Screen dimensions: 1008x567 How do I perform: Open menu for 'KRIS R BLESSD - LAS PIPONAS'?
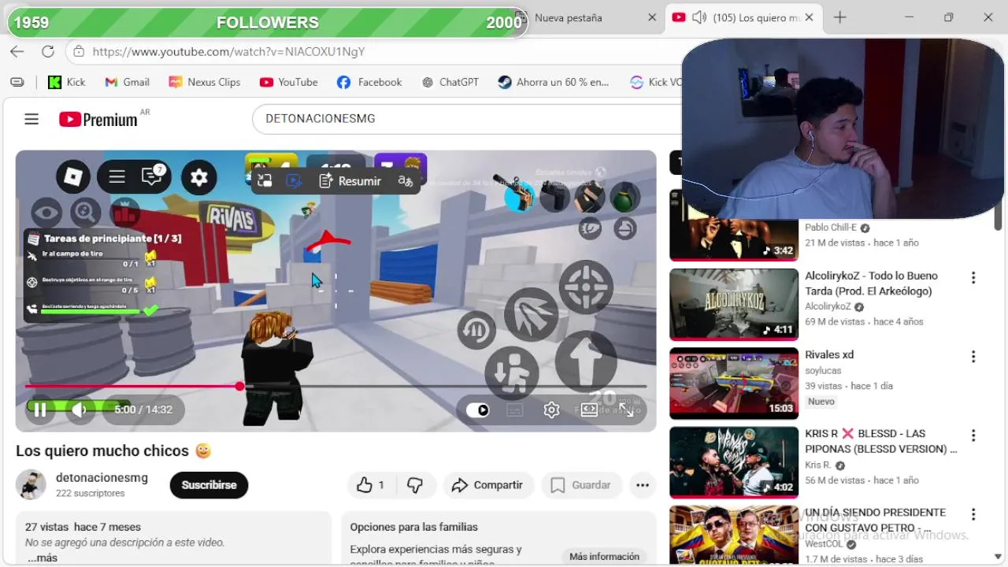tap(973, 435)
